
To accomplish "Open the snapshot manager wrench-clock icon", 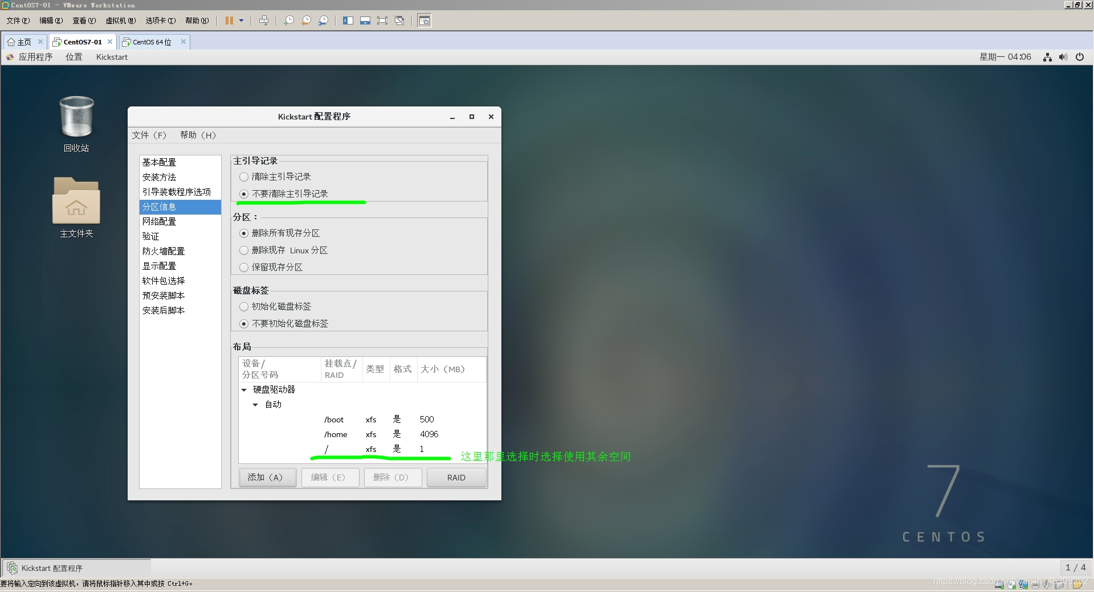I will [x=323, y=20].
